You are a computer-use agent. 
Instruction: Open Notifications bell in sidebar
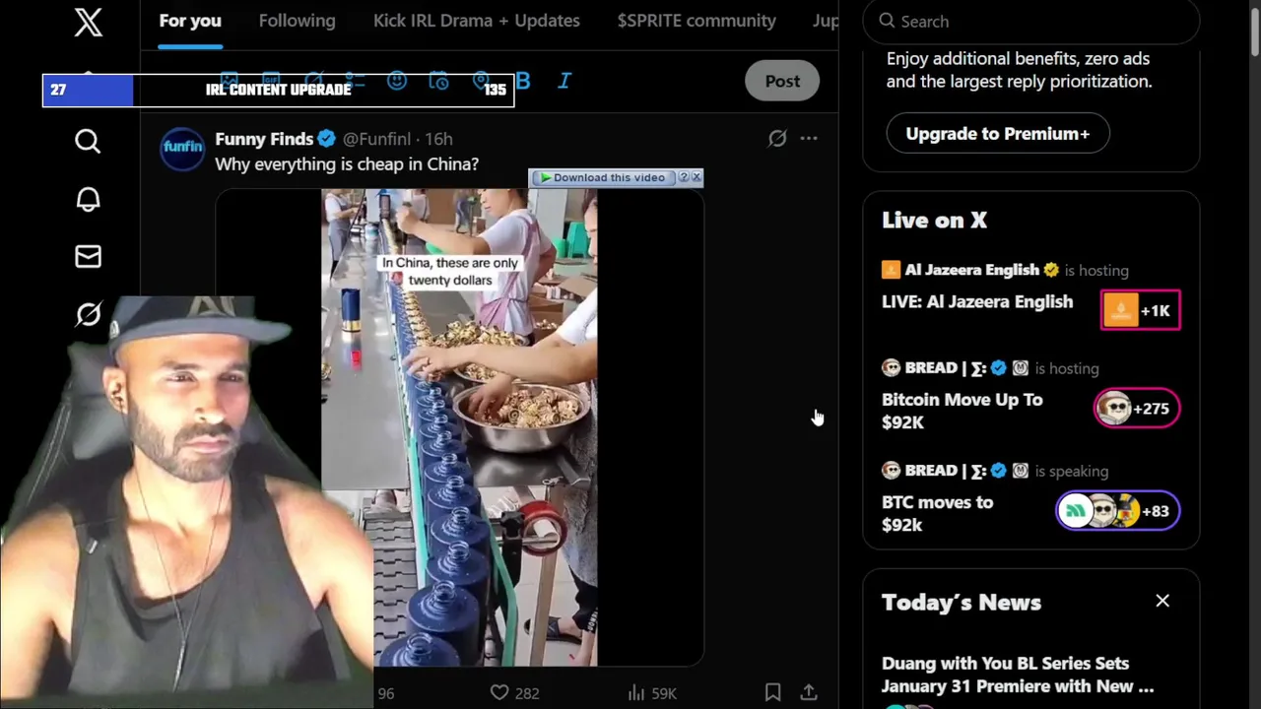point(88,199)
